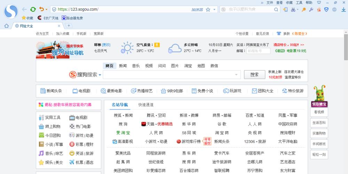Open the 文件 menu
Screen dimensions: 348x174
269,3
